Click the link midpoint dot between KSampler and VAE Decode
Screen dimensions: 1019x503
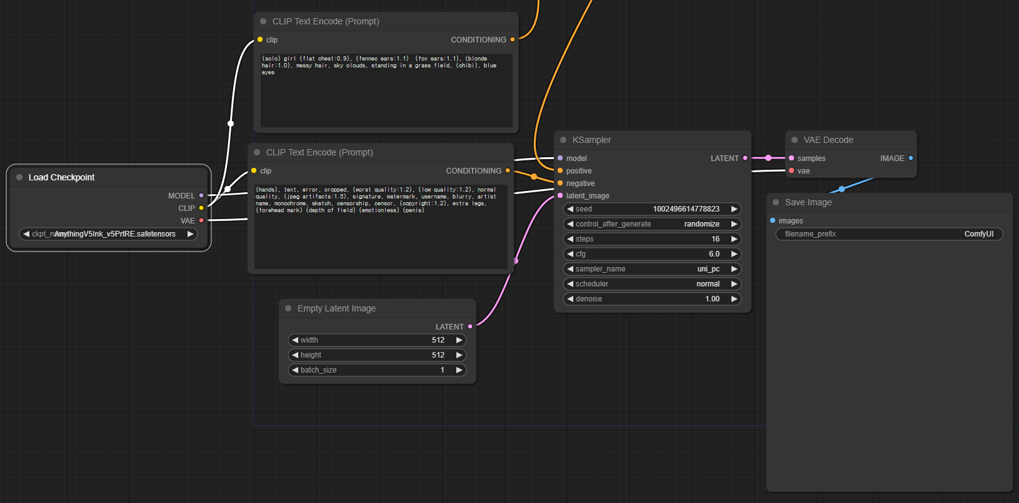tap(768, 158)
